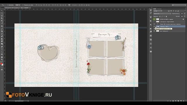Open the Character panel icon
The width and height of the screenshot is (187, 105).
click(151, 48)
